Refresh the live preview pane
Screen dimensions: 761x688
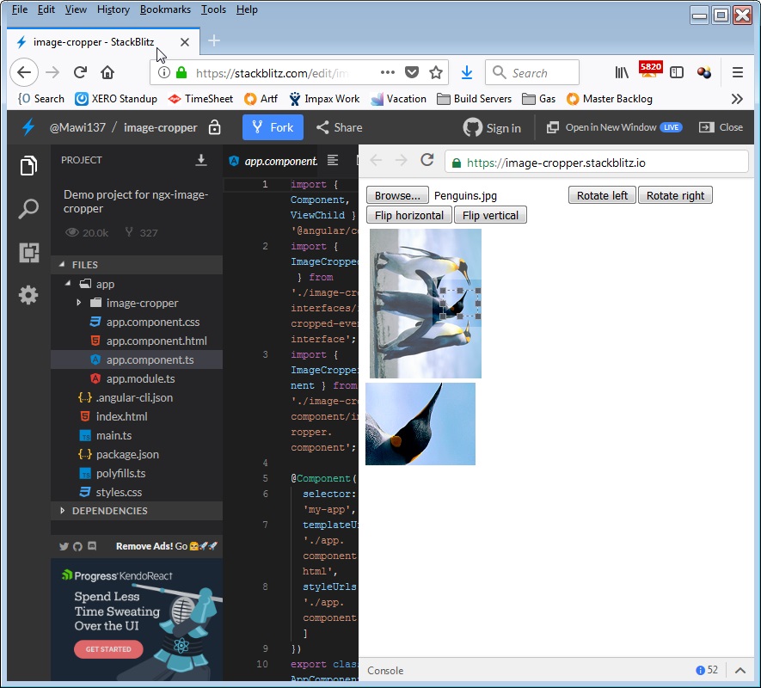[x=427, y=160]
